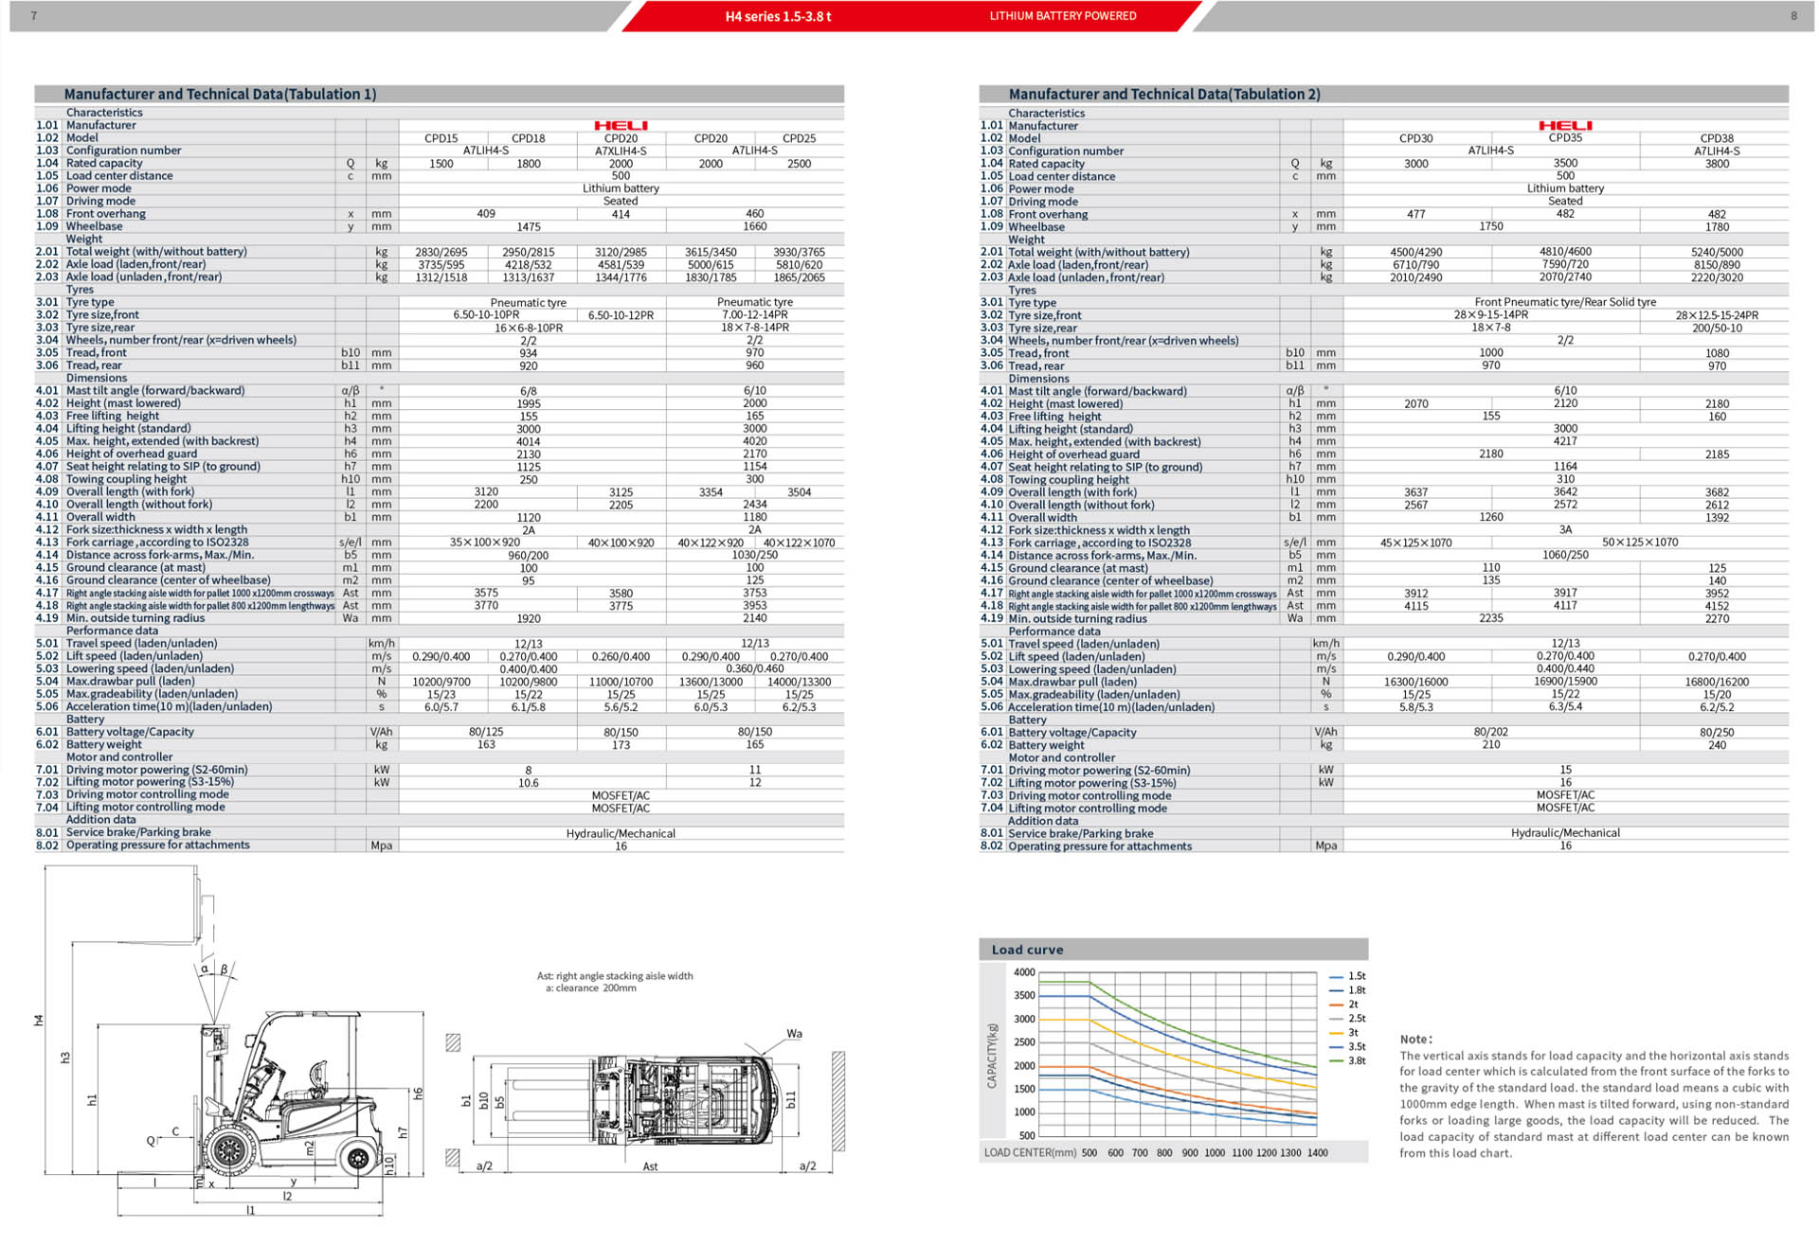The height and width of the screenshot is (1245, 1819).
Task: Click the Tabulation 1 table heading
Action: [220, 94]
